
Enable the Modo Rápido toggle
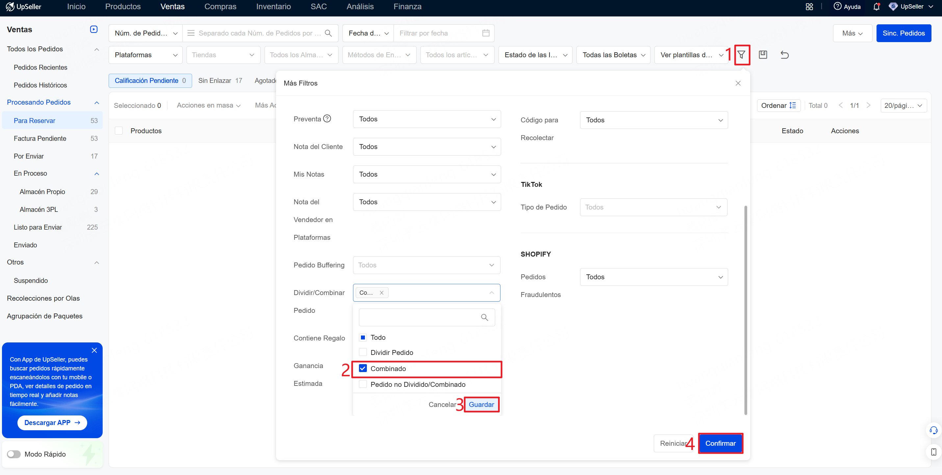tap(14, 454)
